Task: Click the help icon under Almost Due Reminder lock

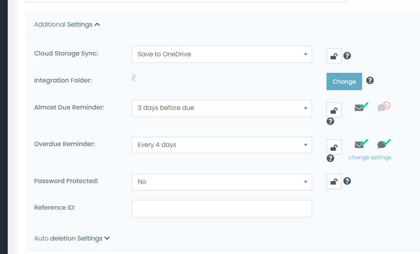Action: (330, 121)
